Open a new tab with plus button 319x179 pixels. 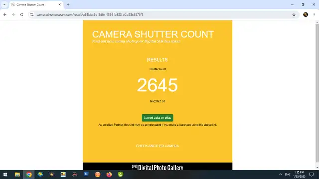pos(68,4)
